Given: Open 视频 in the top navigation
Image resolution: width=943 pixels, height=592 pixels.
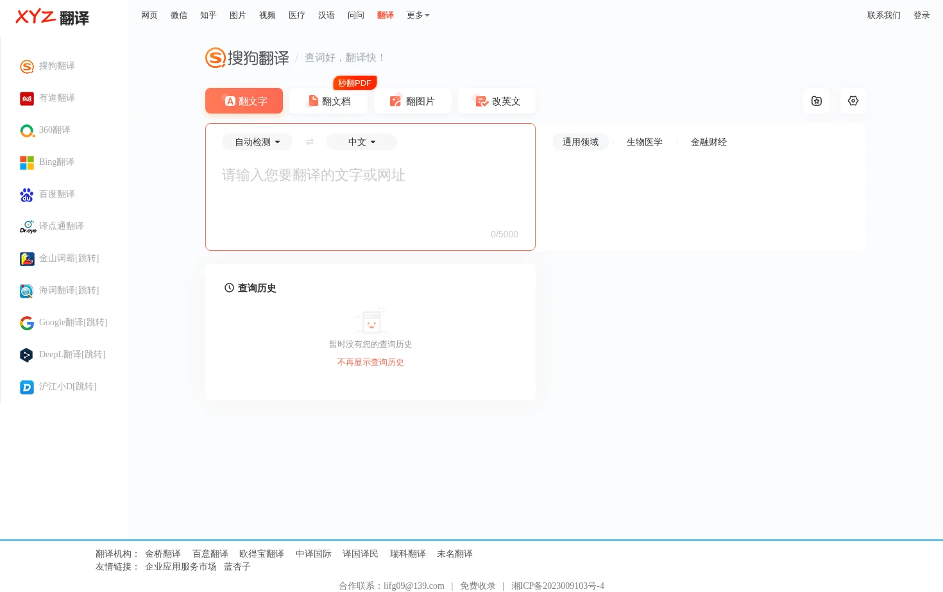Looking at the screenshot, I should point(268,15).
